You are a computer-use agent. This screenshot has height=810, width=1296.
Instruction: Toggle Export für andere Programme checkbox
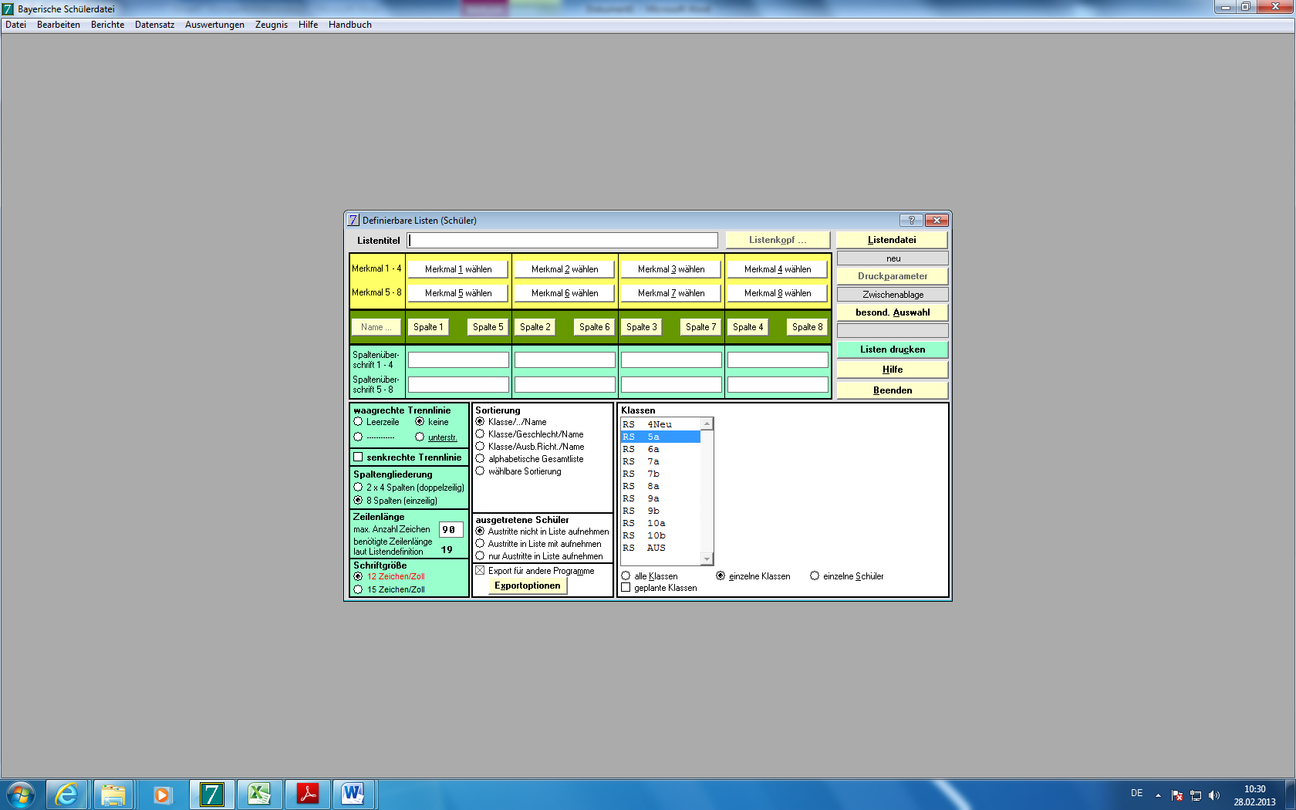(x=480, y=571)
